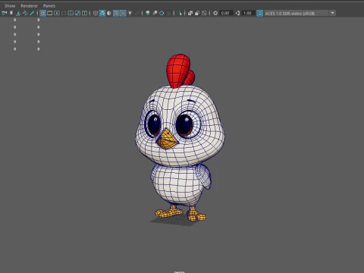Click the Smooth Shade All cube icon
The image size is (364, 273).
pyautogui.click(x=102, y=13)
